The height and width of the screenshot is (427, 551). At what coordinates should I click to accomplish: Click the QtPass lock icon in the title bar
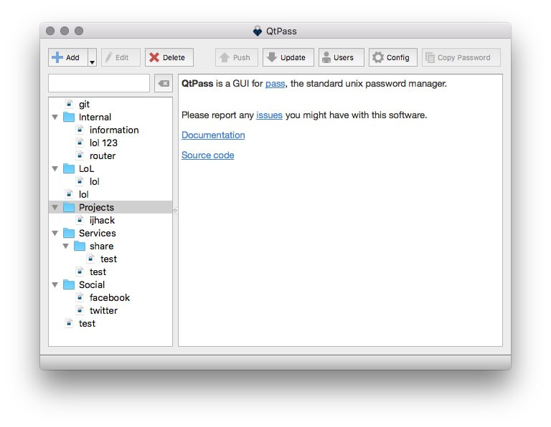point(258,32)
